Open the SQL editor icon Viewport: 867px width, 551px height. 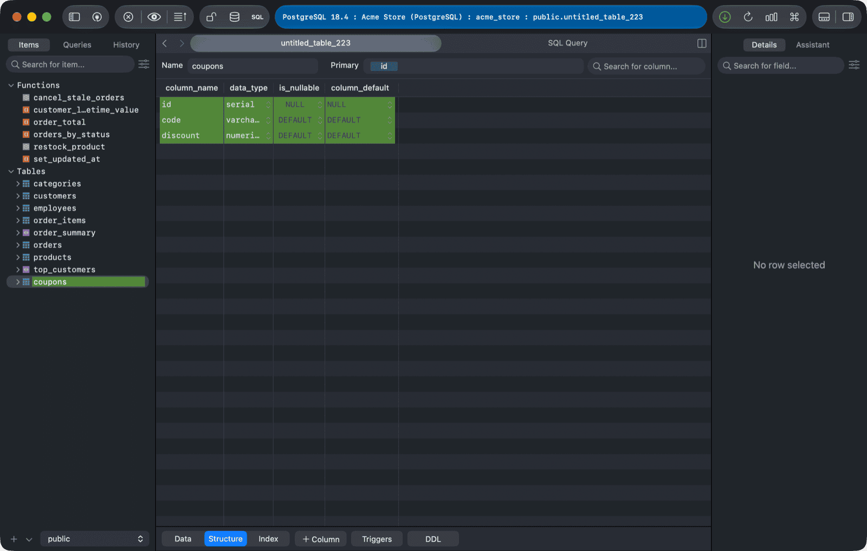257,17
